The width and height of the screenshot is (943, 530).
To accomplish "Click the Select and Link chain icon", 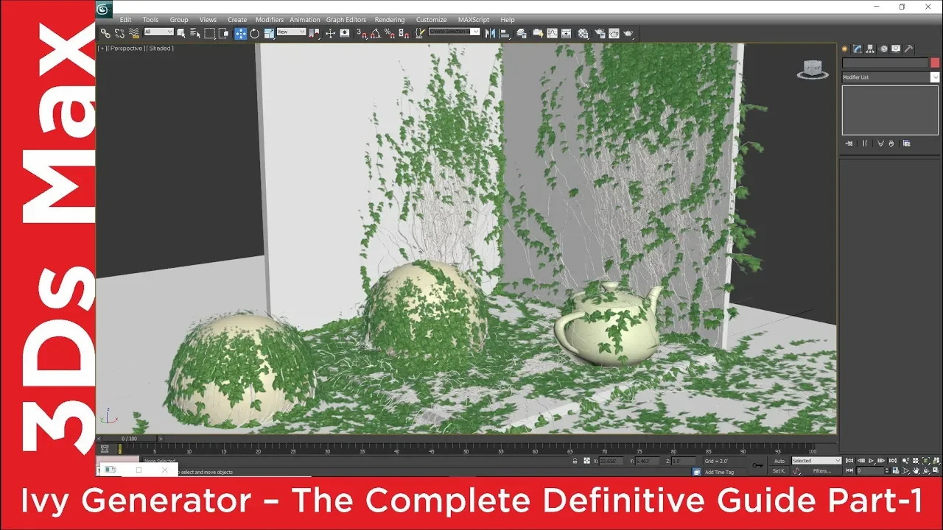I will point(105,33).
